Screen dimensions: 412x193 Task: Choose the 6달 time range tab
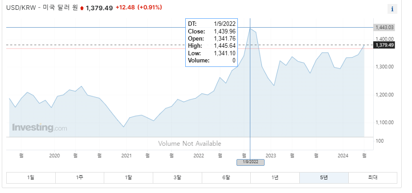[x=226, y=178]
